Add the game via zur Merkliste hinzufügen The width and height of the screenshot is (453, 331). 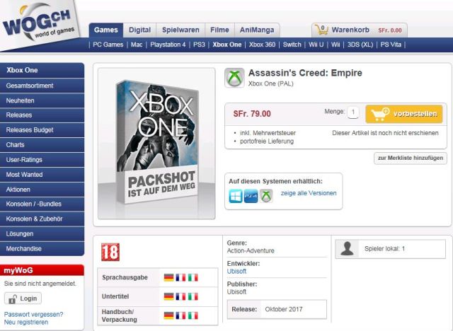(411, 158)
